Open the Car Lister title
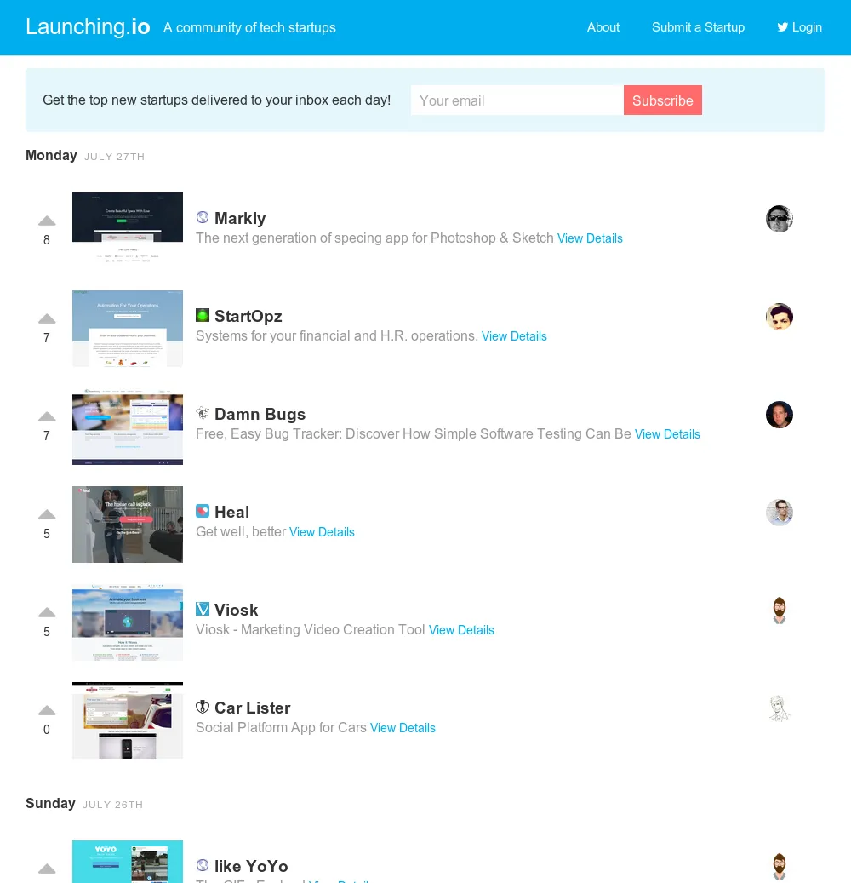 point(253,708)
